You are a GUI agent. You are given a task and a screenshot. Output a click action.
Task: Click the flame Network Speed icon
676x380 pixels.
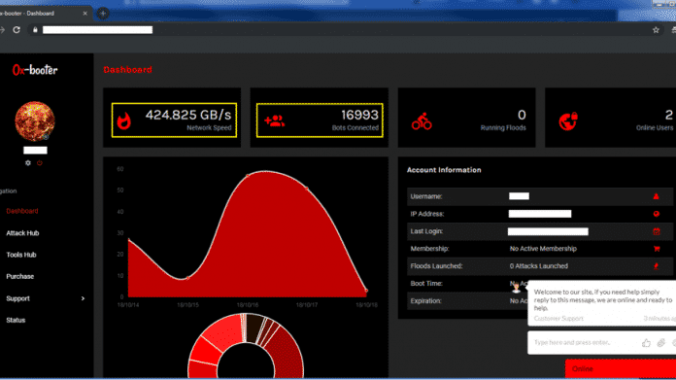pos(123,121)
